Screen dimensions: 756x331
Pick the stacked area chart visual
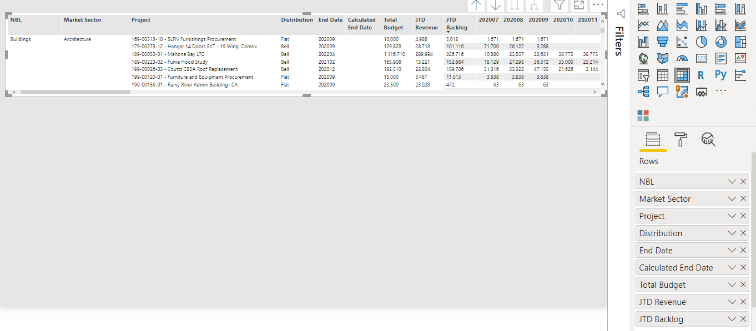(682, 25)
